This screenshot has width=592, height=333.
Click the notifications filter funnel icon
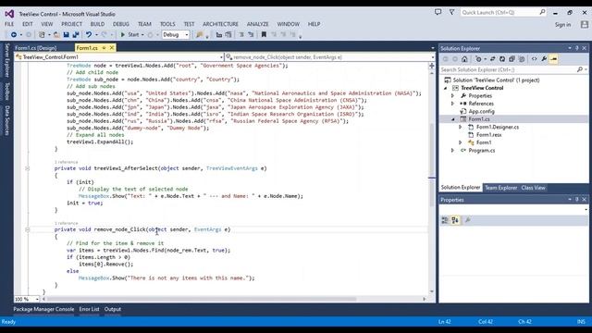pyautogui.click(x=451, y=12)
